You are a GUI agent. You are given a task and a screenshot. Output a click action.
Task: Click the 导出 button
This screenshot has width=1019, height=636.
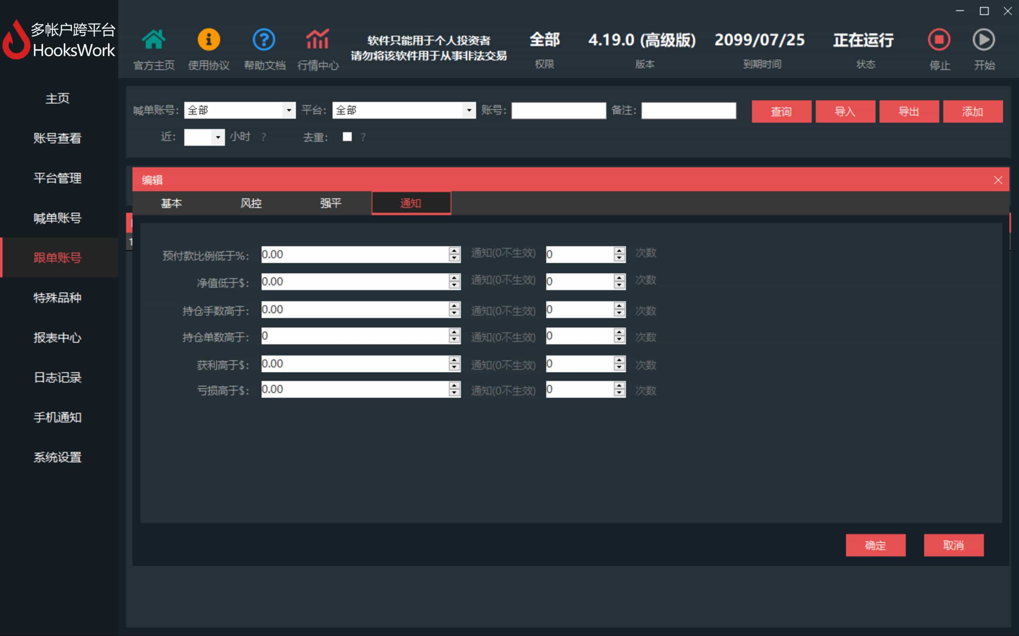(x=909, y=111)
